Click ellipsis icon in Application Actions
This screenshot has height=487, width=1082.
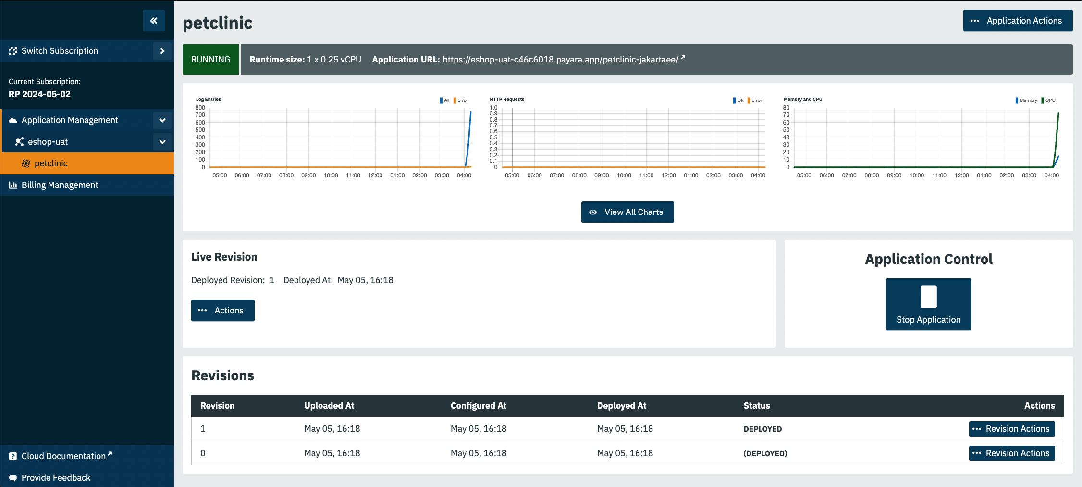[x=975, y=21]
